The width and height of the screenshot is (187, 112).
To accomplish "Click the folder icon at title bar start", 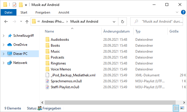I will (5, 5).
